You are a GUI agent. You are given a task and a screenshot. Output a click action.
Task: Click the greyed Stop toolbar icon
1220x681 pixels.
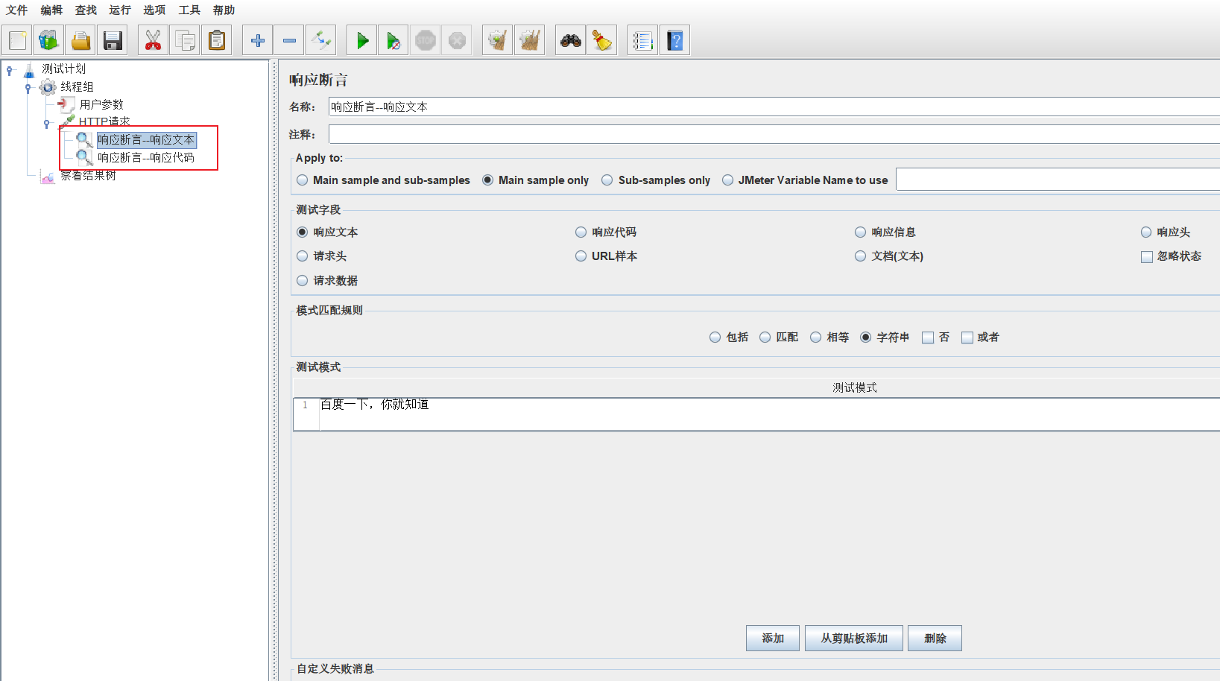click(x=426, y=40)
